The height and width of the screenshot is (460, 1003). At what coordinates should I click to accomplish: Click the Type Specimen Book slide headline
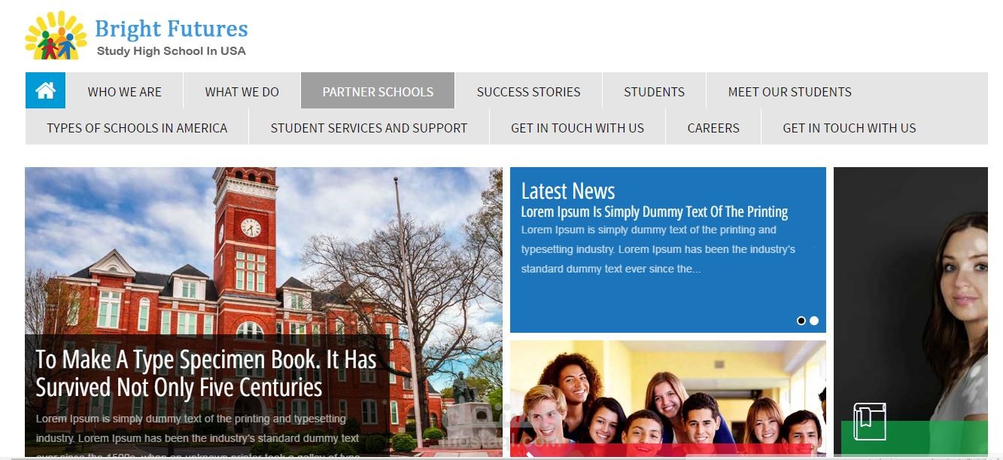[206, 373]
